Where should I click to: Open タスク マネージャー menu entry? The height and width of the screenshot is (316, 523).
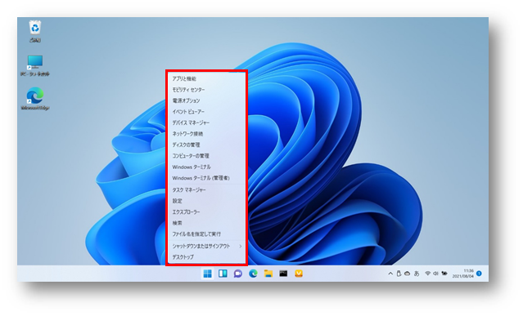click(206, 190)
